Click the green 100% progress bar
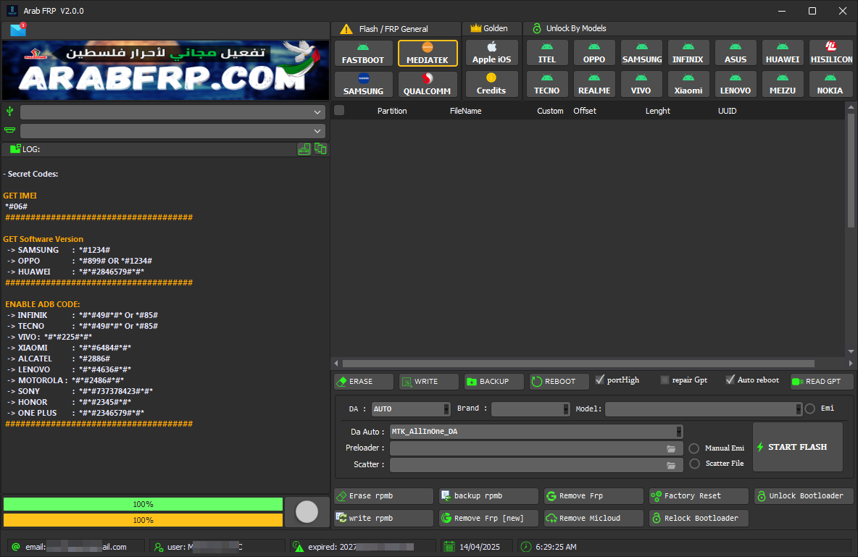Screen dimensions: 858x557 coord(143,504)
